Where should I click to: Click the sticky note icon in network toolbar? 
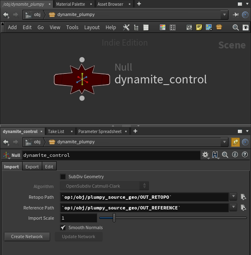click(199, 28)
